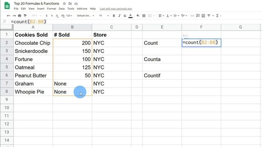Open the font size dropdown
This screenshot has width=262, height=147.
[x=104, y=16]
